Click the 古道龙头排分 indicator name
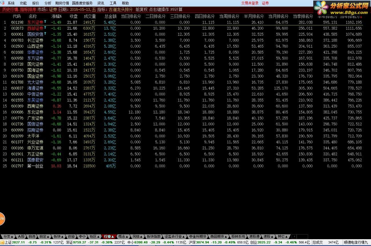The height and width of the screenshot is (246, 371). pyautogui.click(x=121, y=9)
